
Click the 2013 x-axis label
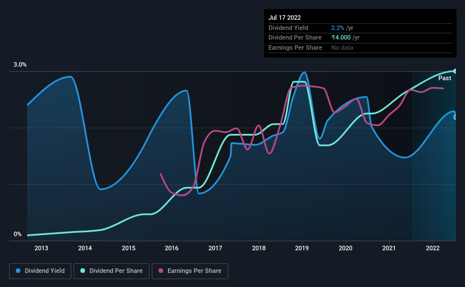point(41,248)
